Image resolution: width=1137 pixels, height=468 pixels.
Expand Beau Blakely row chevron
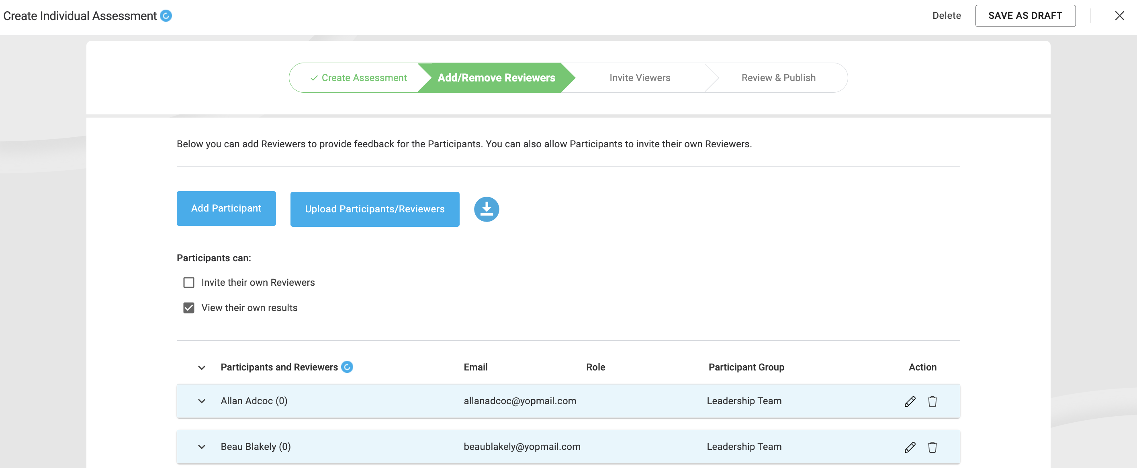[x=202, y=447]
